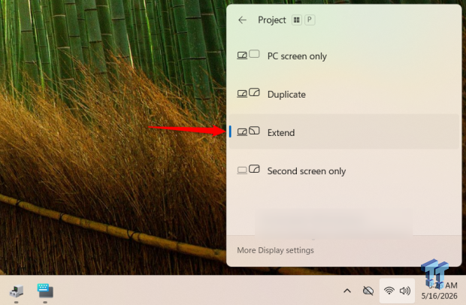The height and width of the screenshot is (305, 466).
Task: Go back using the Project panel arrow
Action: pos(242,20)
